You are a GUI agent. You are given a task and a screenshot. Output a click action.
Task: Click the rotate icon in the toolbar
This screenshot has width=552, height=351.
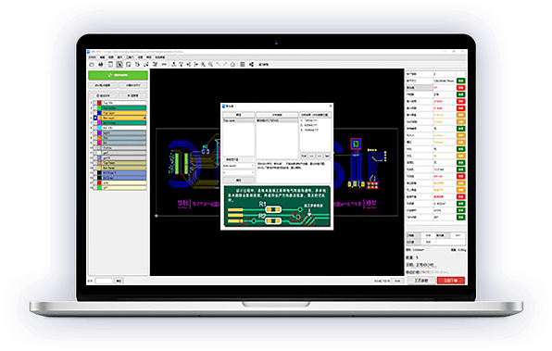(137, 65)
